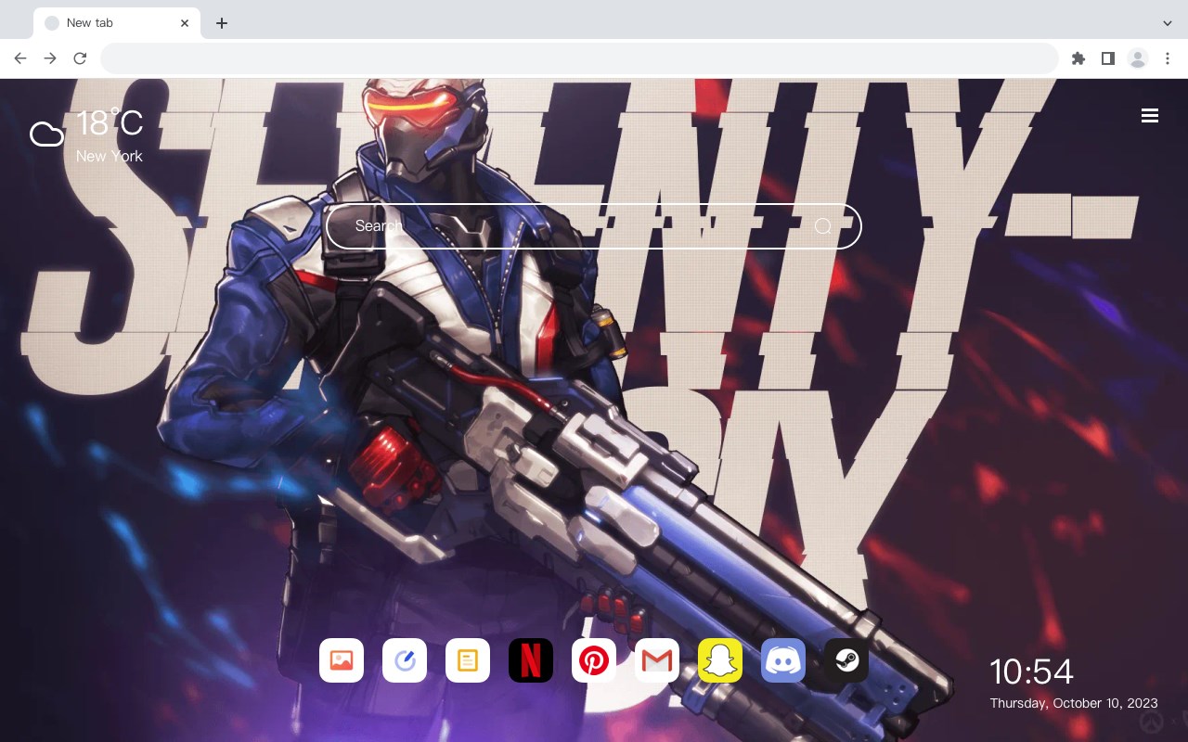
Task: Click the Thursday, October 10, 2023 date
Action: (x=1074, y=703)
